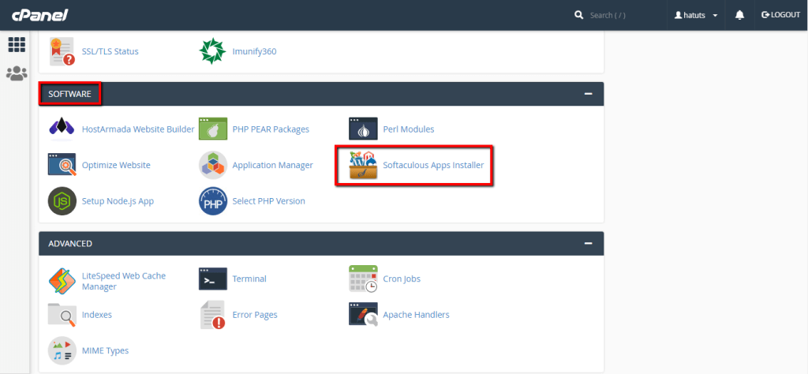Image resolution: width=808 pixels, height=374 pixels.
Task: Click the Select PHP Version icon
Action: (x=213, y=201)
